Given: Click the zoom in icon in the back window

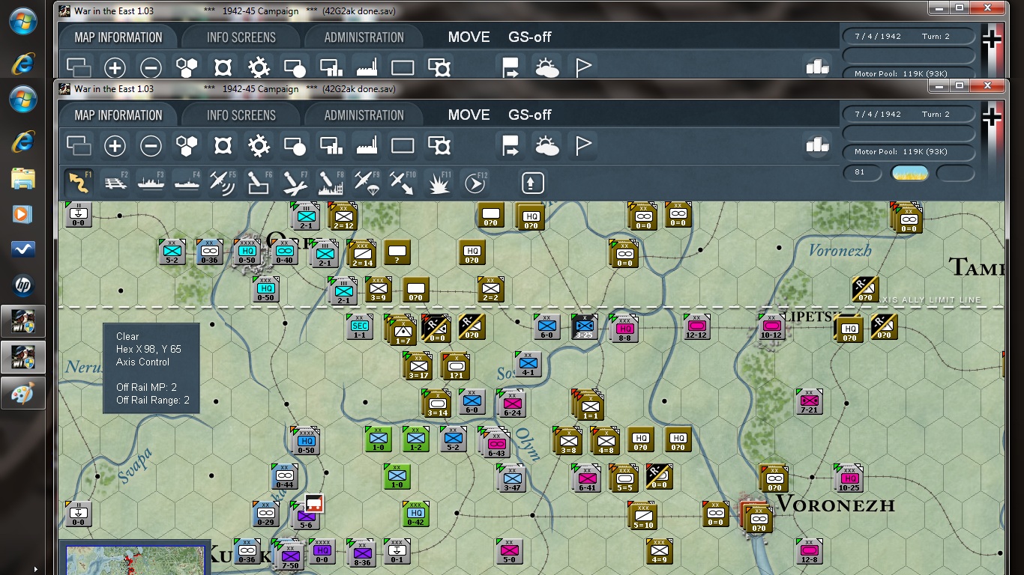Looking at the screenshot, I should coord(115,67).
